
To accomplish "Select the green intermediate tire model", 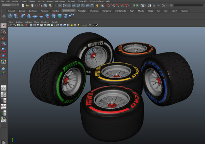I will click(x=57, y=79).
